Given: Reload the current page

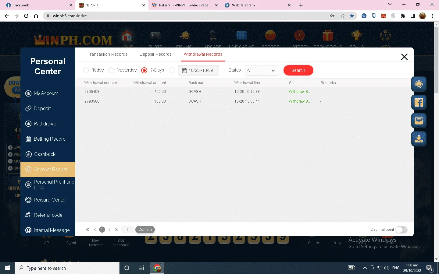Looking at the screenshot, I should click(26, 16).
